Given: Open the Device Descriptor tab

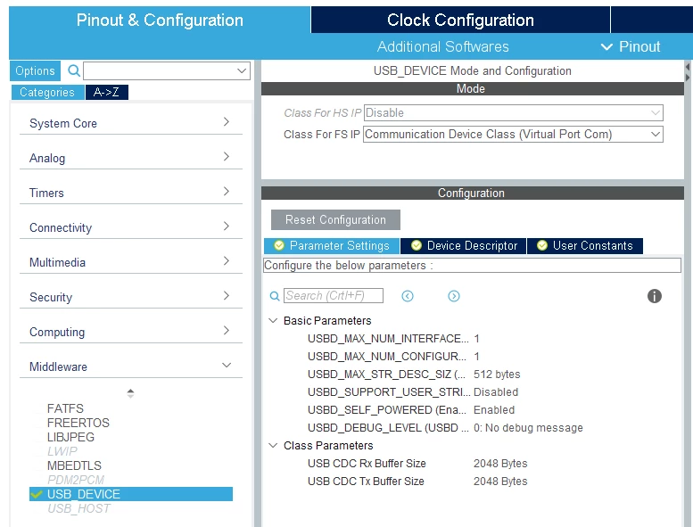Looking at the screenshot, I should tap(464, 245).
